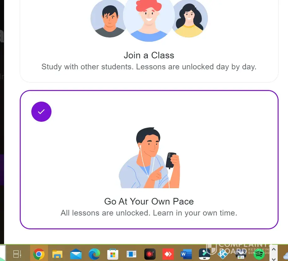288x261 pixels.
Task: Open Spotify from the taskbar
Action: [x=259, y=254]
